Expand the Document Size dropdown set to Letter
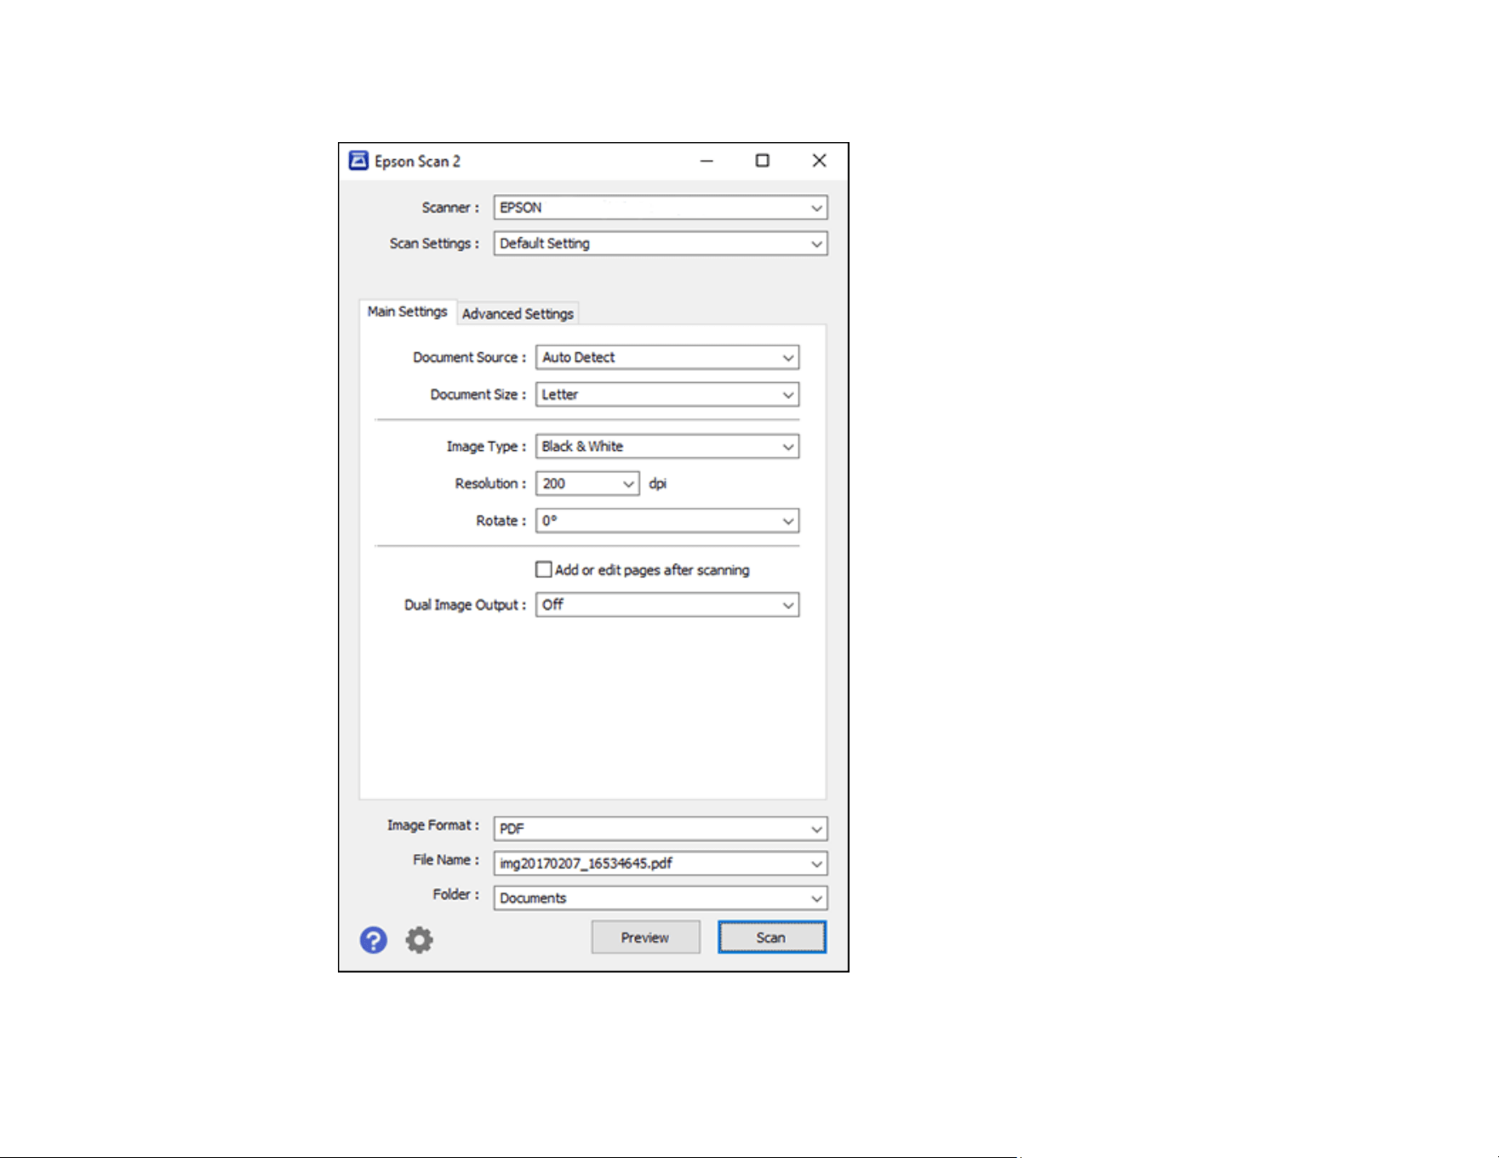 [x=667, y=395]
